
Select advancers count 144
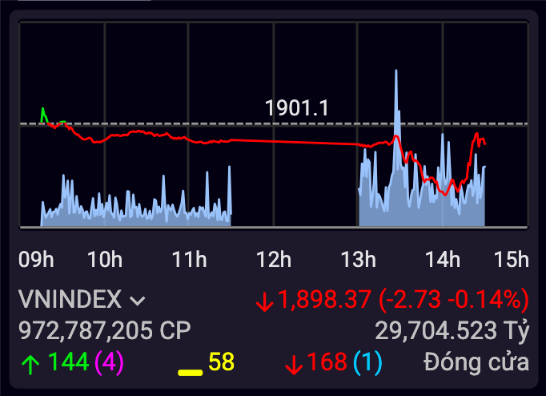pos(68,362)
